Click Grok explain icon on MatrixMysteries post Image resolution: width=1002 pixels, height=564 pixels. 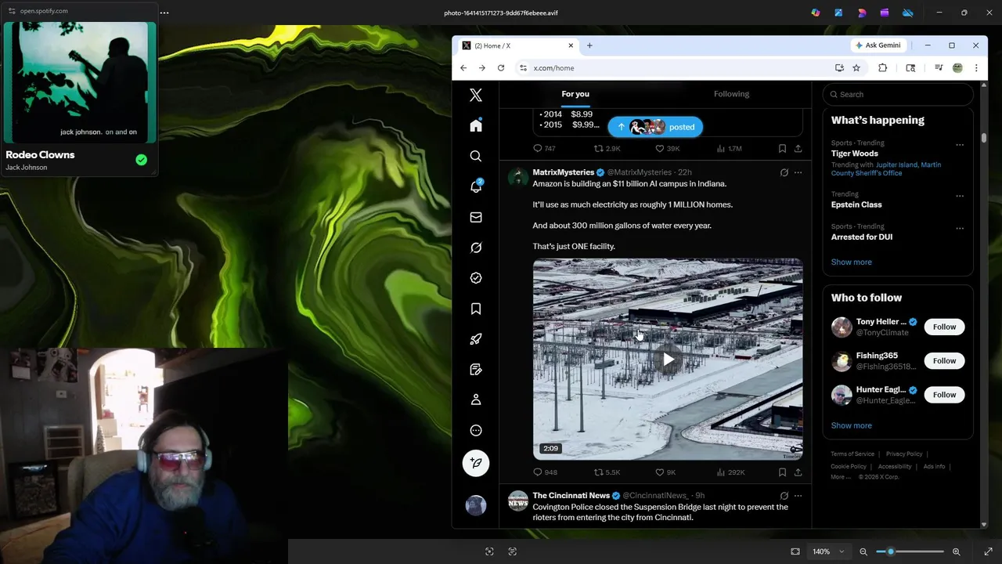click(784, 172)
